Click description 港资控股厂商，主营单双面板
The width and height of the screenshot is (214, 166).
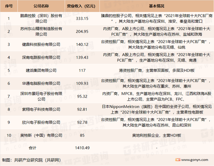pos(157,70)
